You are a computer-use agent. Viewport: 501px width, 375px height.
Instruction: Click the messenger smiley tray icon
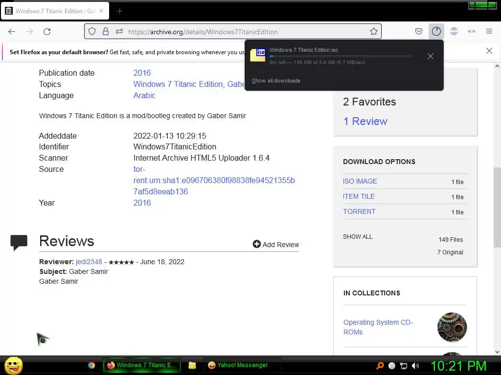(392, 366)
